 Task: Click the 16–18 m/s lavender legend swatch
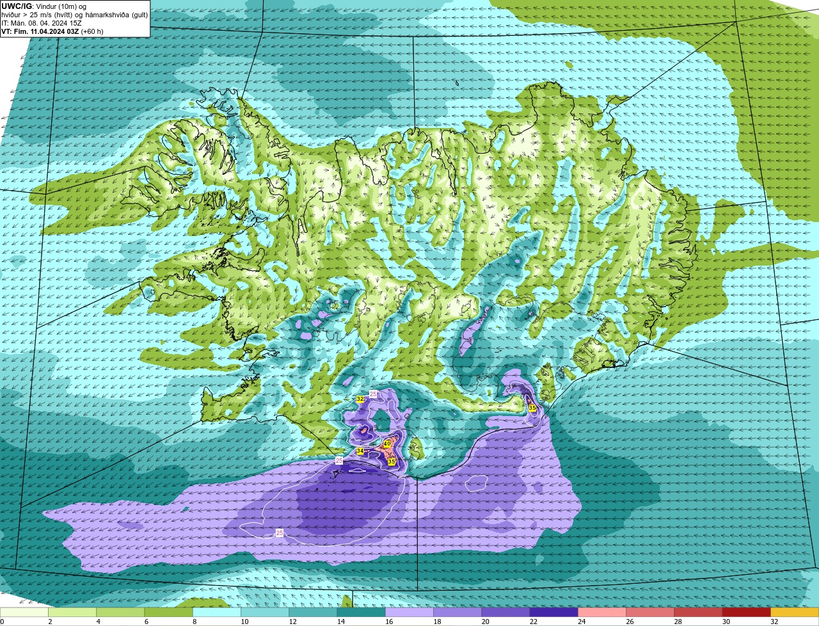pos(409,613)
